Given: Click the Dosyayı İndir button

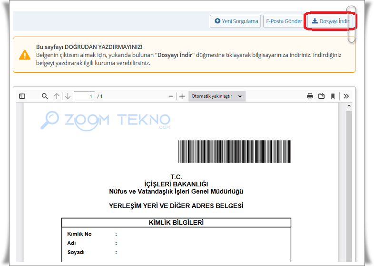Looking at the screenshot, I should pos(330,21).
